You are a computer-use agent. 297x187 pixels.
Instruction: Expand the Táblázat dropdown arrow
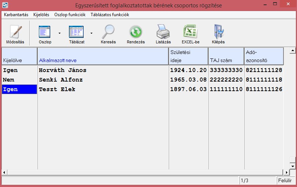91,33
